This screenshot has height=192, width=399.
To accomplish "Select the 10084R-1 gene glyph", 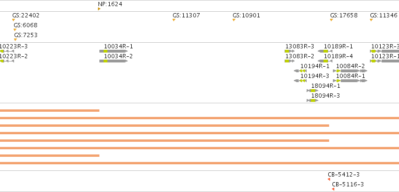I will (350, 81).
